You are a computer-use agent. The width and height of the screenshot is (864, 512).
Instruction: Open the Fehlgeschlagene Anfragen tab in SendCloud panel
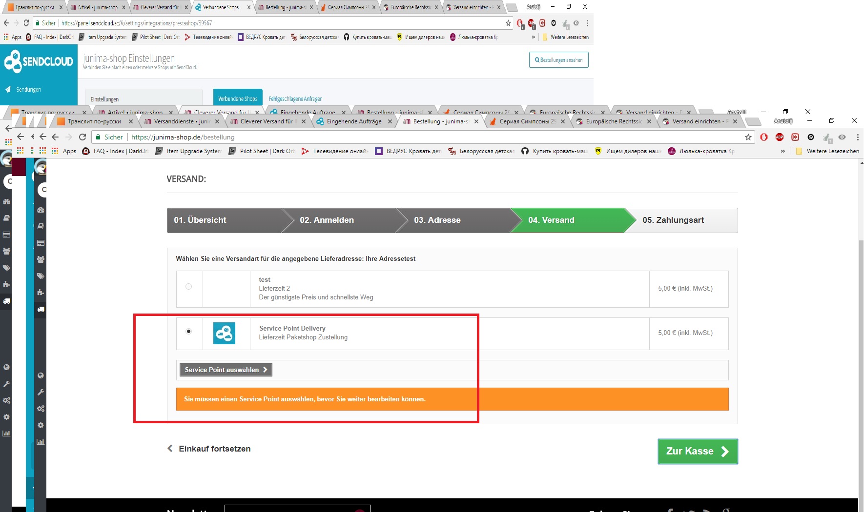point(295,99)
